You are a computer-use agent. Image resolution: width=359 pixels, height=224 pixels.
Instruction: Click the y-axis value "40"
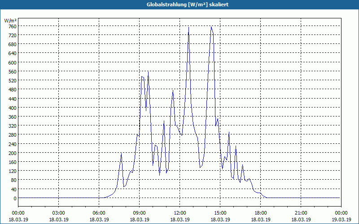[14, 190]
